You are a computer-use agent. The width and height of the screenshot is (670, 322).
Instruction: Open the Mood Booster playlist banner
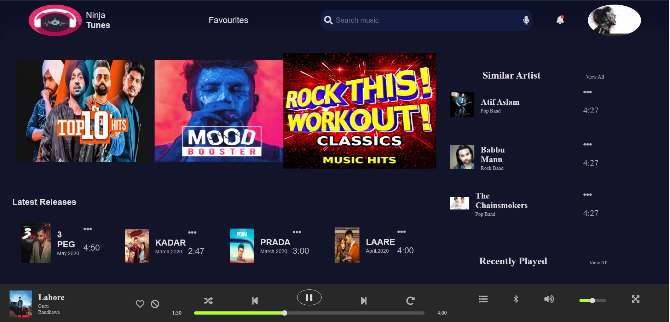tap(219, 111)
